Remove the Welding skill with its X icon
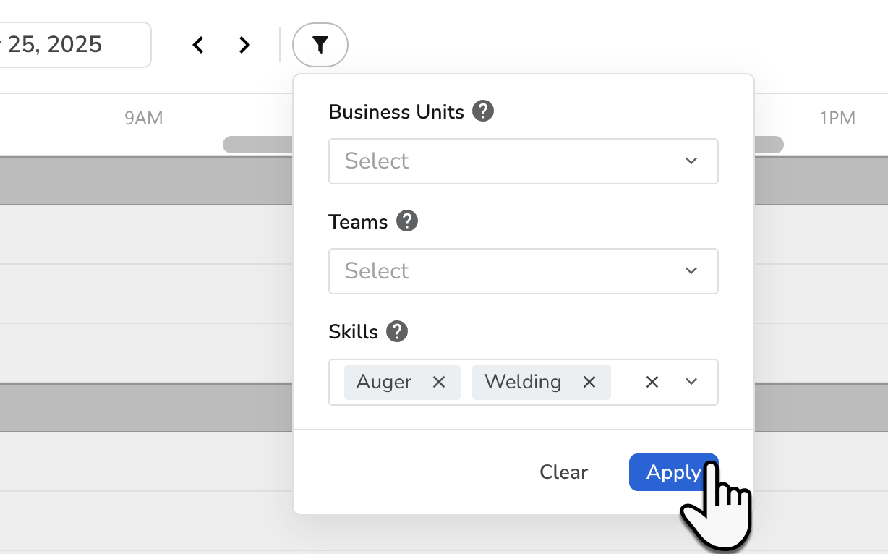The height and width of the screenshot is (554, 888). tap(589, 382)
